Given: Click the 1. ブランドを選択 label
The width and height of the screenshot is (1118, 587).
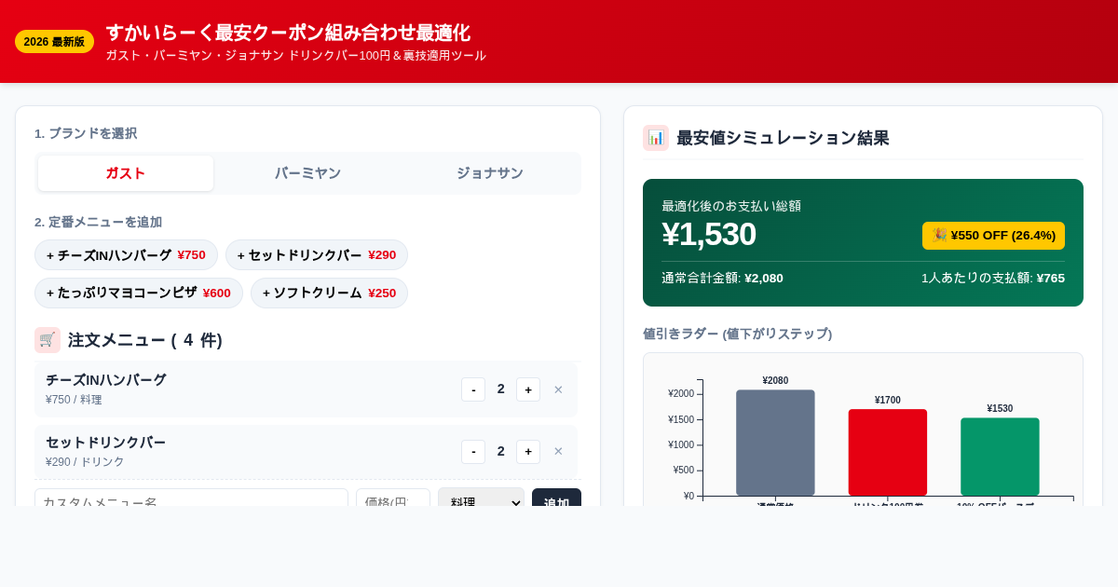Looking at the screenshot, I should [x=86, y=133].
